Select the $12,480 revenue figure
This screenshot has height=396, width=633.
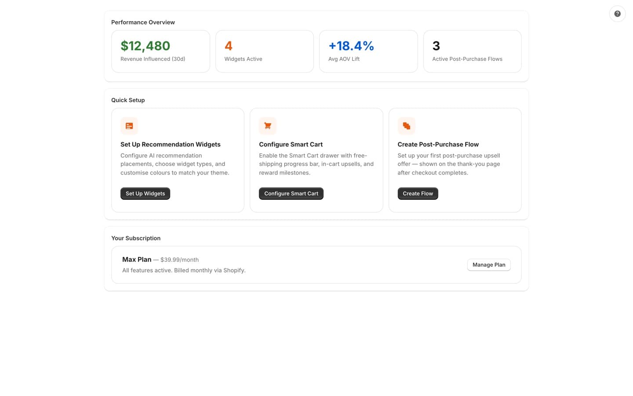[x=146, y=46]
